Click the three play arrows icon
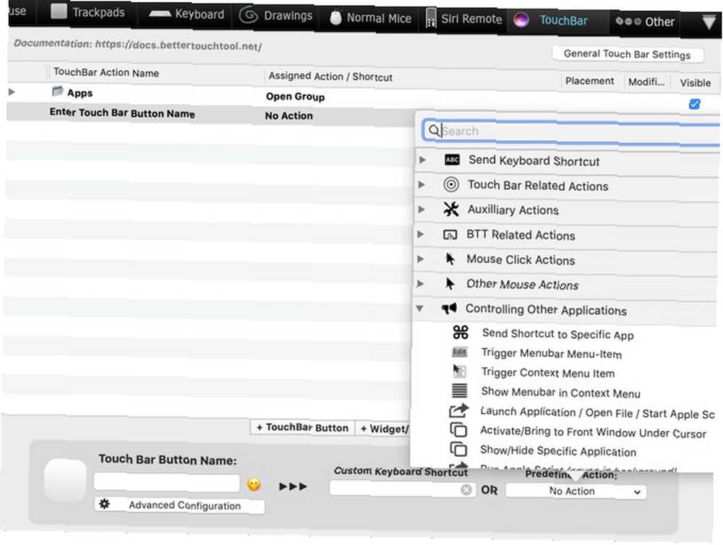 (x=293, y=486)
